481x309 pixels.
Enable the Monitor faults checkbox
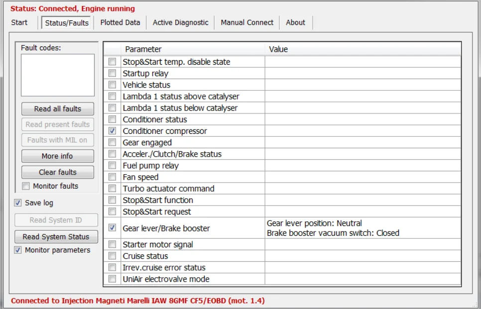tap(26, 186)
